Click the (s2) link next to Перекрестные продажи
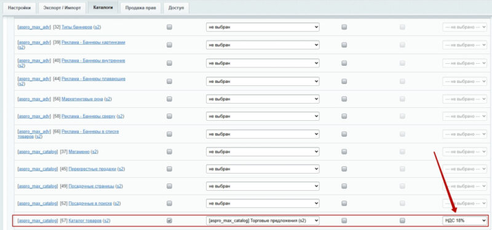This screenshot has height=230, width=492. 121,169
